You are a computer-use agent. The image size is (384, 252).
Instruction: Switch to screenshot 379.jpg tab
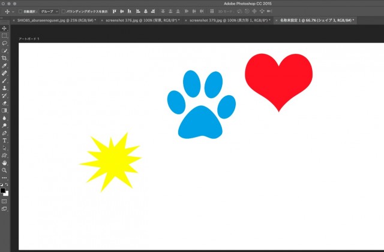click(229, 20)
